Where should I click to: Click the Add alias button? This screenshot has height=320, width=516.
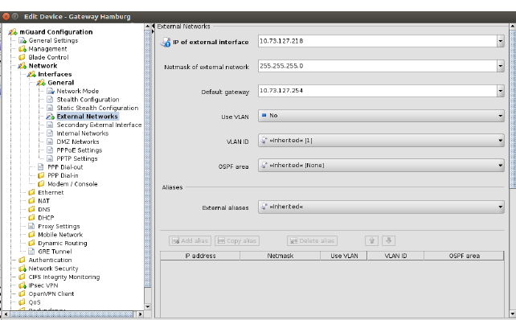point(190,240)
